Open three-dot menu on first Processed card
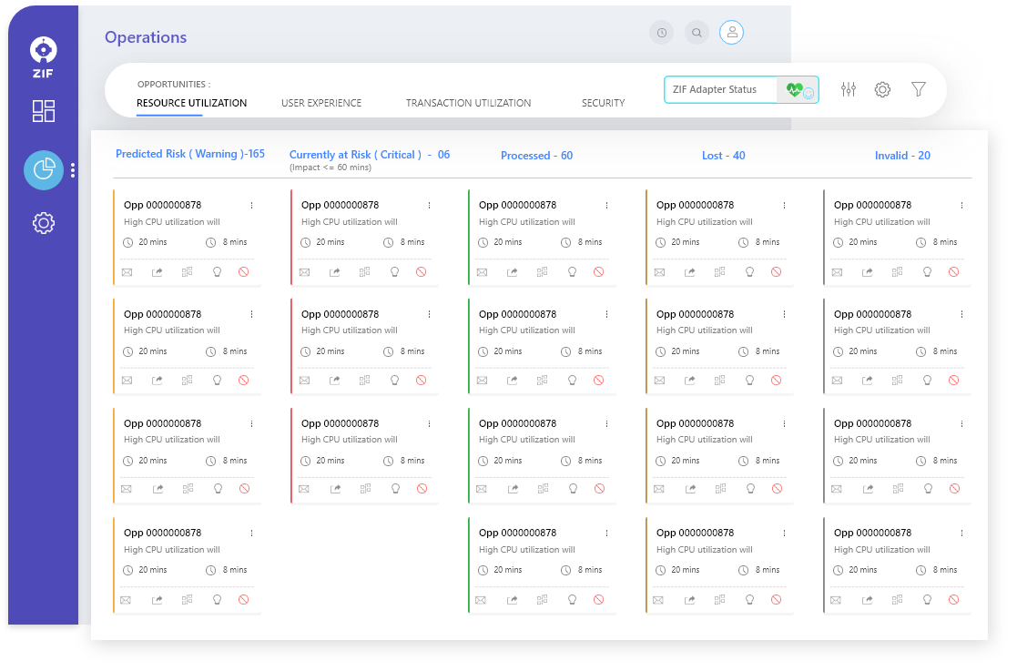This screenshot has width=1017, height=671. [x=606, y=206]
